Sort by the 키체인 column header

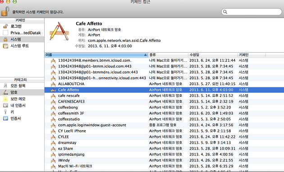click(252, 54)
